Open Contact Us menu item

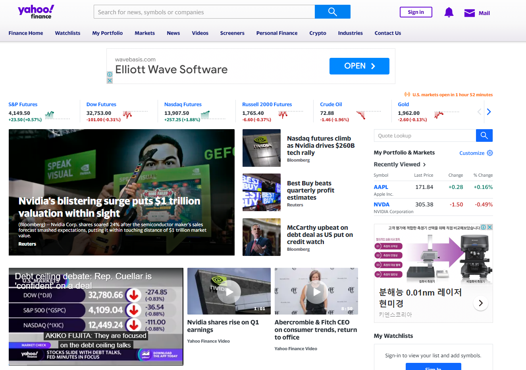click(x=388, y=33)
